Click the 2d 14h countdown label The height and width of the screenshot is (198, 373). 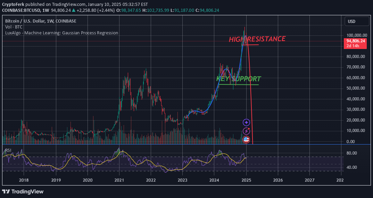click(353, 46)
